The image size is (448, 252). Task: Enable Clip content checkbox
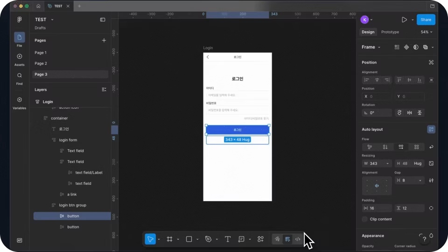[x=364, y=219]
